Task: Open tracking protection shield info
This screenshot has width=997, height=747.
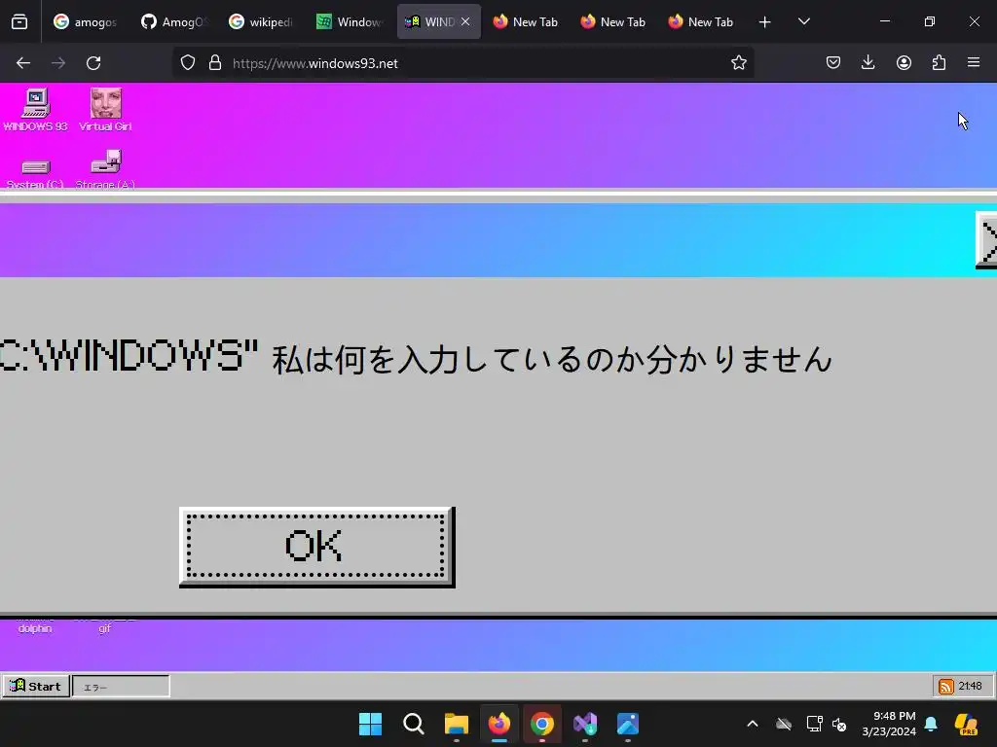Action: tap(188, 63)
